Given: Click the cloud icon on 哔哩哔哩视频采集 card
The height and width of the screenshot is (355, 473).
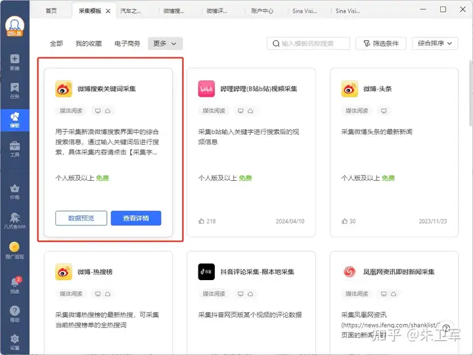Looking at the screenshot, I should click(x=250, y=111).
